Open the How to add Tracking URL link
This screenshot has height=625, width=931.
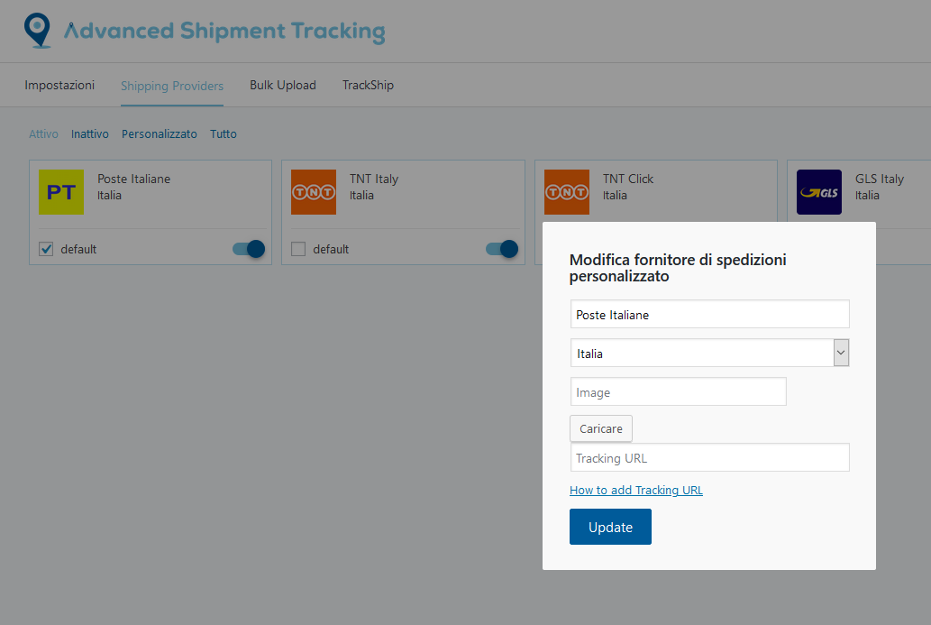636,491
